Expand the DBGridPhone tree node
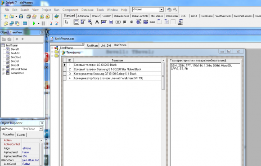 (x=3, y=69)
